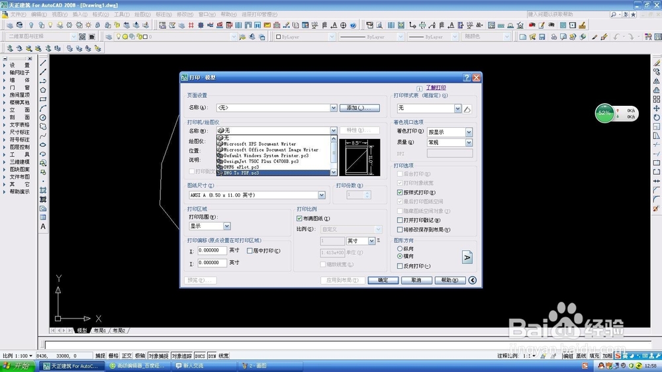Enable the 打开打印戳记 checkbox
The width and height of the screenshot is (662, 372).
pos(400,220)
